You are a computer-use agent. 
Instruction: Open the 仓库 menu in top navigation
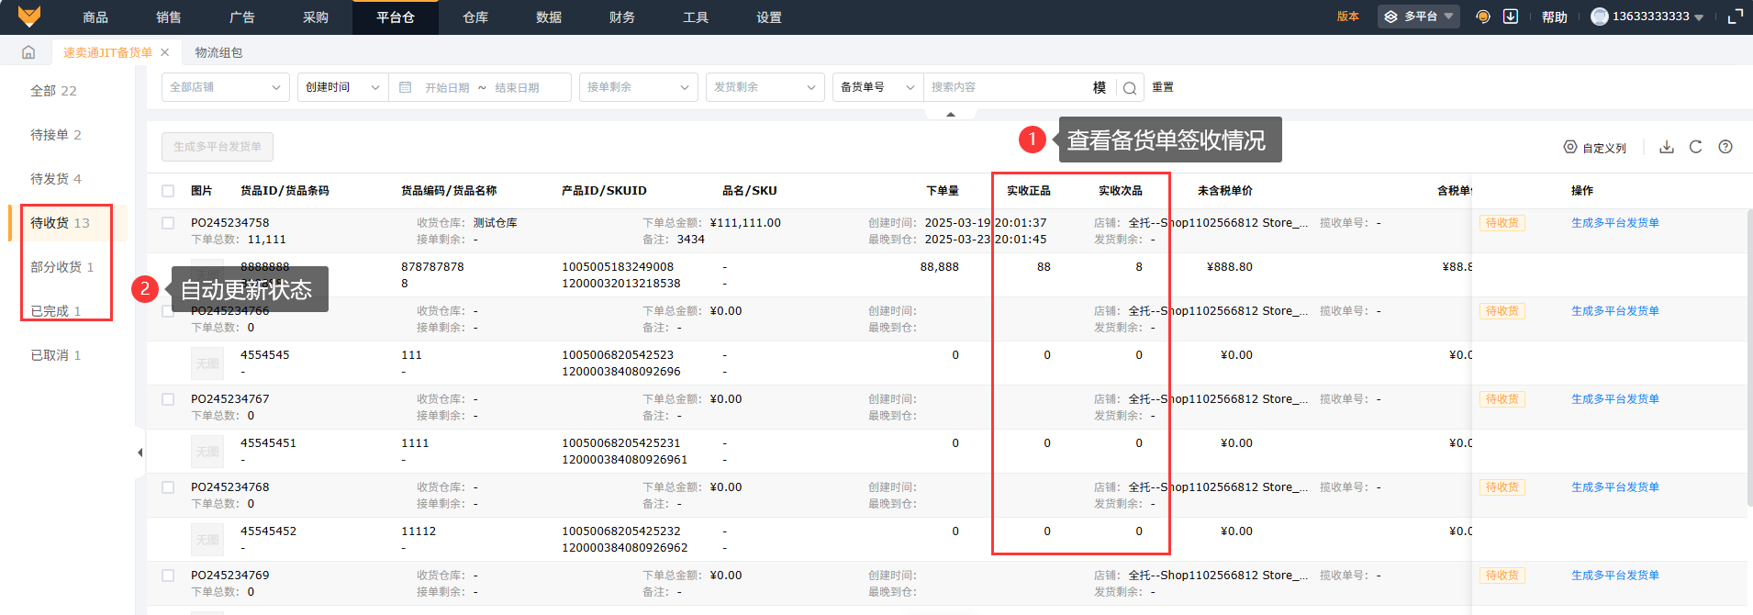tap(475, 17)
